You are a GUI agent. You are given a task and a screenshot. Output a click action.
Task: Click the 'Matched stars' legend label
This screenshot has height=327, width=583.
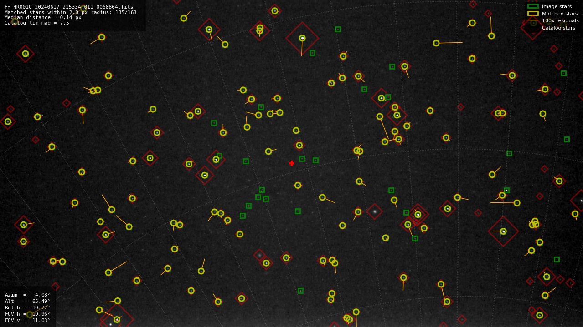click(x=560, y=14)
